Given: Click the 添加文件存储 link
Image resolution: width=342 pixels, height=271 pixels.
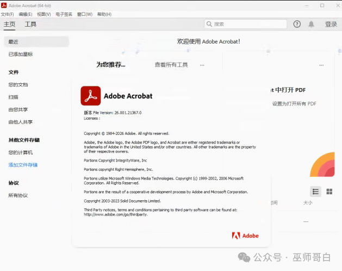Looking at the screenshot, I should [x=23, y=165].
